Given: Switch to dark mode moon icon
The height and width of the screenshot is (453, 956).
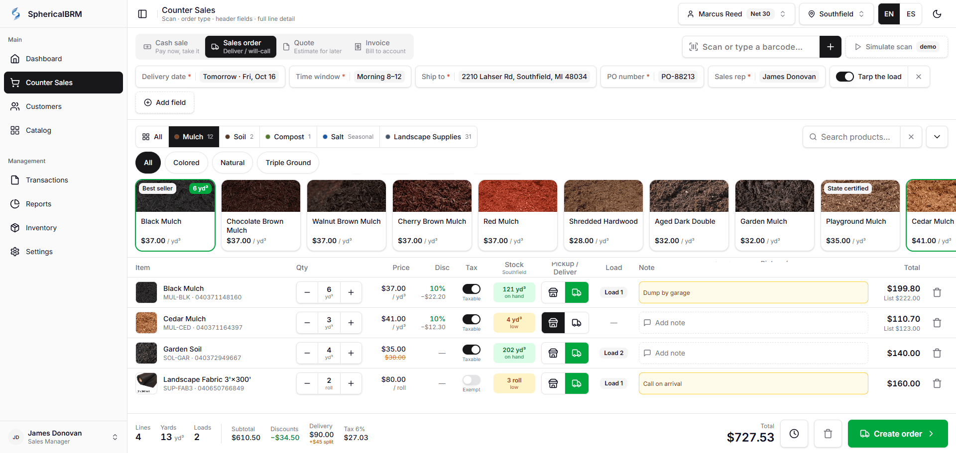Looking at the screenshot, I should pos(937,14).
